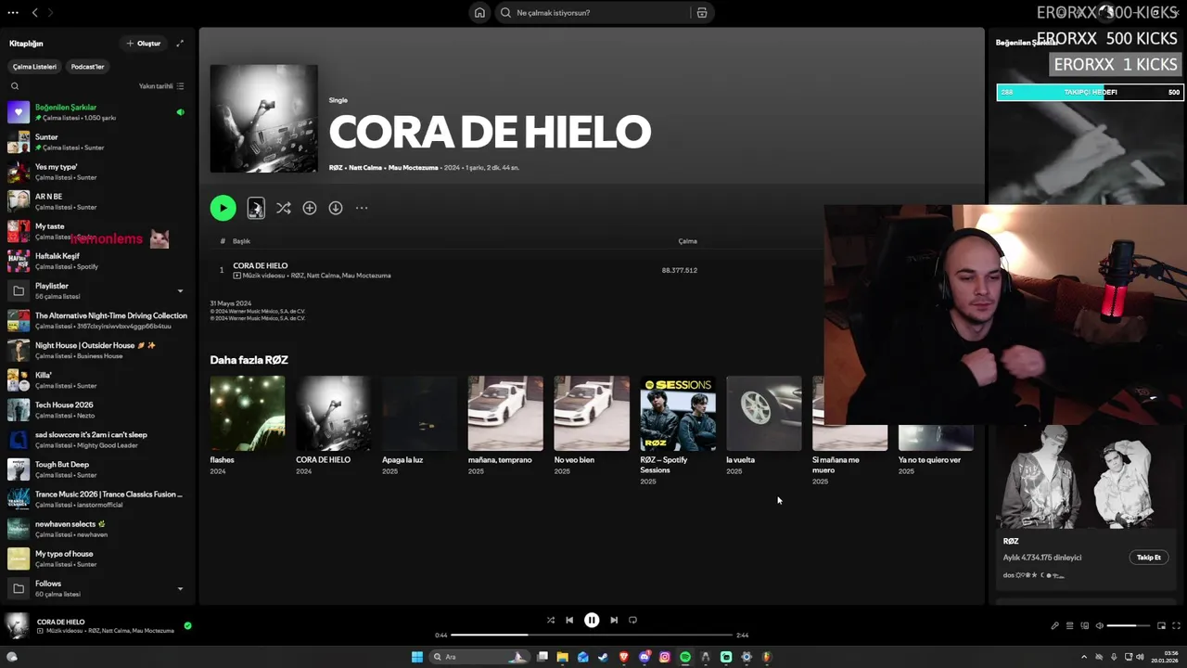Mute with the speaker icon
This screenshot has height=668, width=1187.
coord(1099,626)
